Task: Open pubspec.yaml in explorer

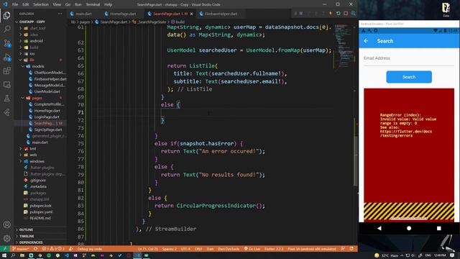Action: tap(41, 212)
